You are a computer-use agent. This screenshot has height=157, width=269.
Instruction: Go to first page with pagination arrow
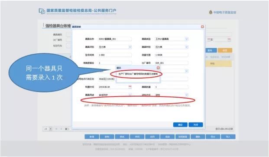click(x=56, y=129)
